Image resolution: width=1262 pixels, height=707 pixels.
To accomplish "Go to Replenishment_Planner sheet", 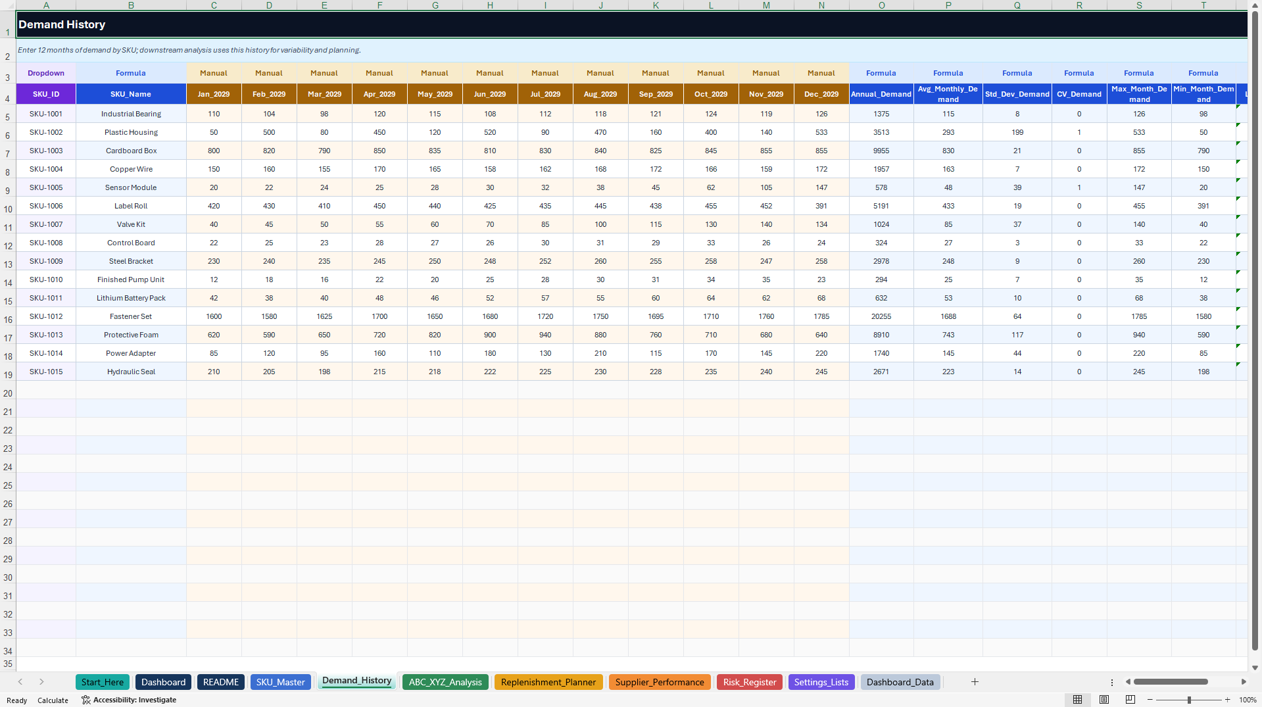I will [x=548, y=682].
